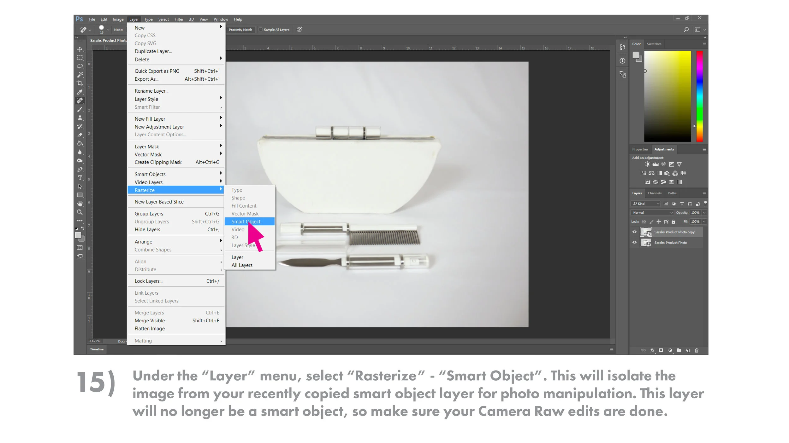The width and height of the screenshot is (789, 443).
Task: Select the Crop tool
Action: pos(80,83)
